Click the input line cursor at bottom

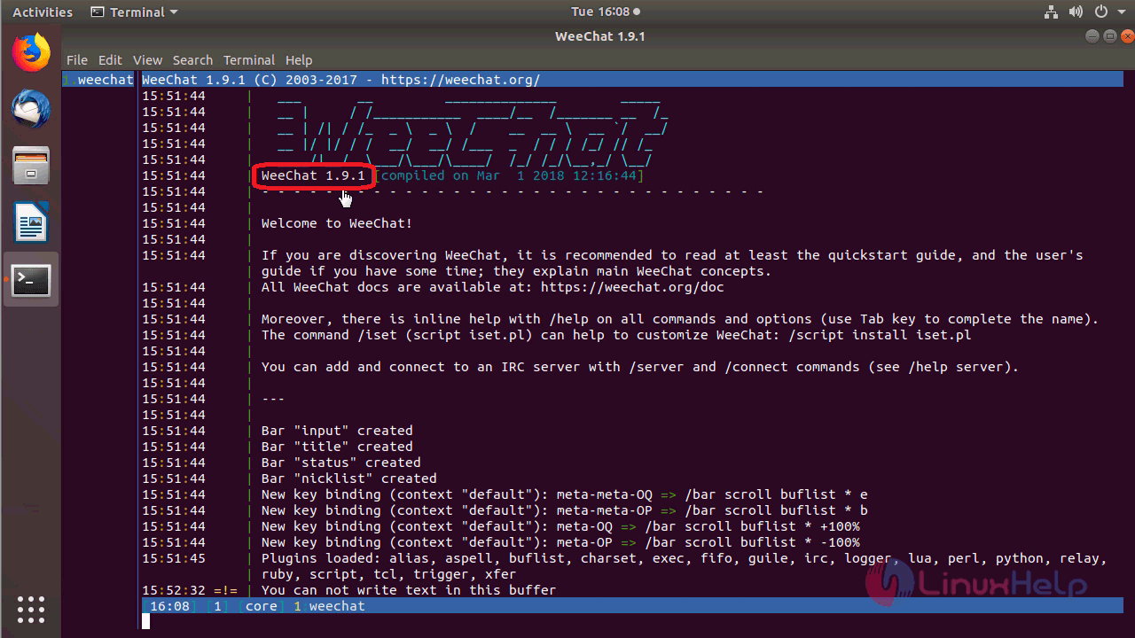[146, 622]
